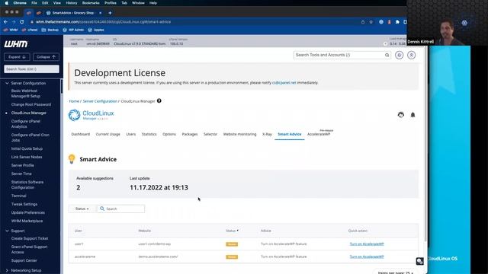
Task: Go back with Chrome's back arrow
Action: click(x=5, y=22)
